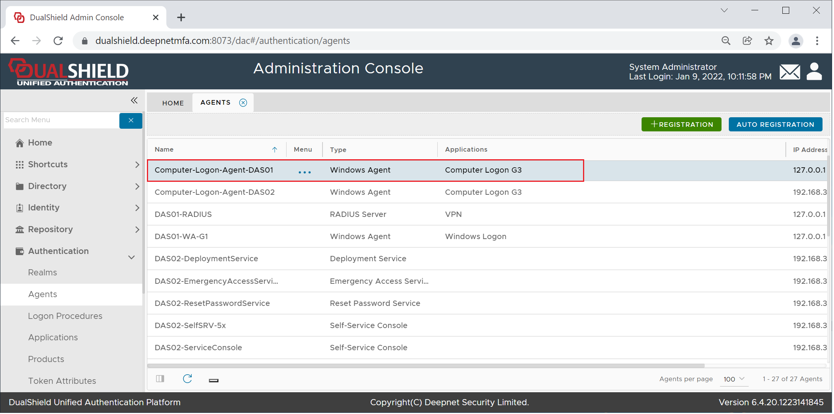Bookmark page with the star icon
This screenshot has height=414, width=834.
click(769, 41)
